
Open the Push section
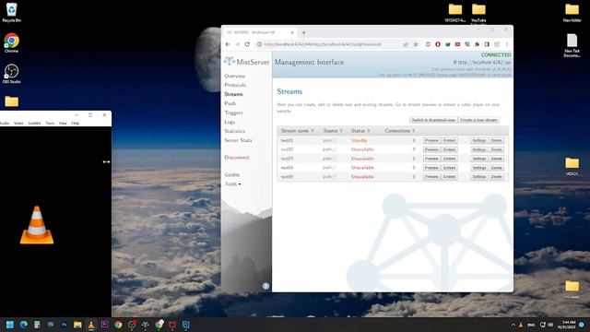[x=230, y=103]
